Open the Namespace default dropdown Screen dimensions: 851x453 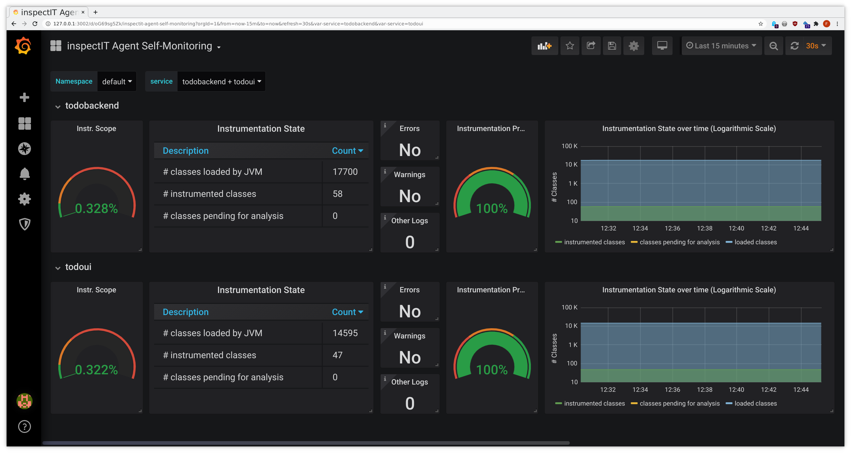click(117, 82)
